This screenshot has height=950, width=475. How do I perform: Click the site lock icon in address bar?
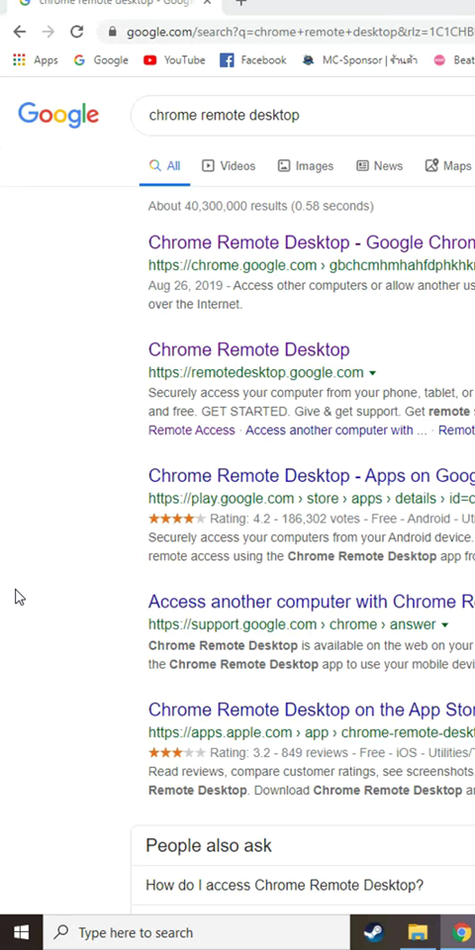click(112, 32)
